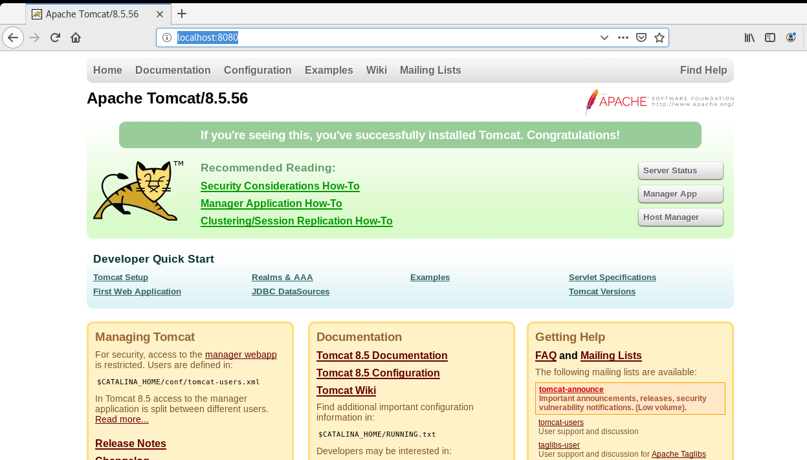
Task: Open the Tomcat Versions link
Action: (x=602, y=292)
